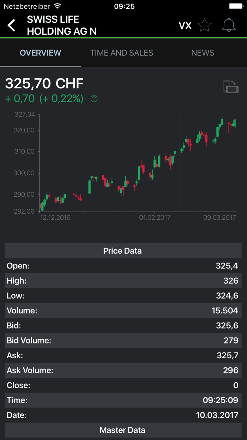The width and height of the screenshot is (247, 440).
Task: Select the Overview tab
Action: point(40,52)
